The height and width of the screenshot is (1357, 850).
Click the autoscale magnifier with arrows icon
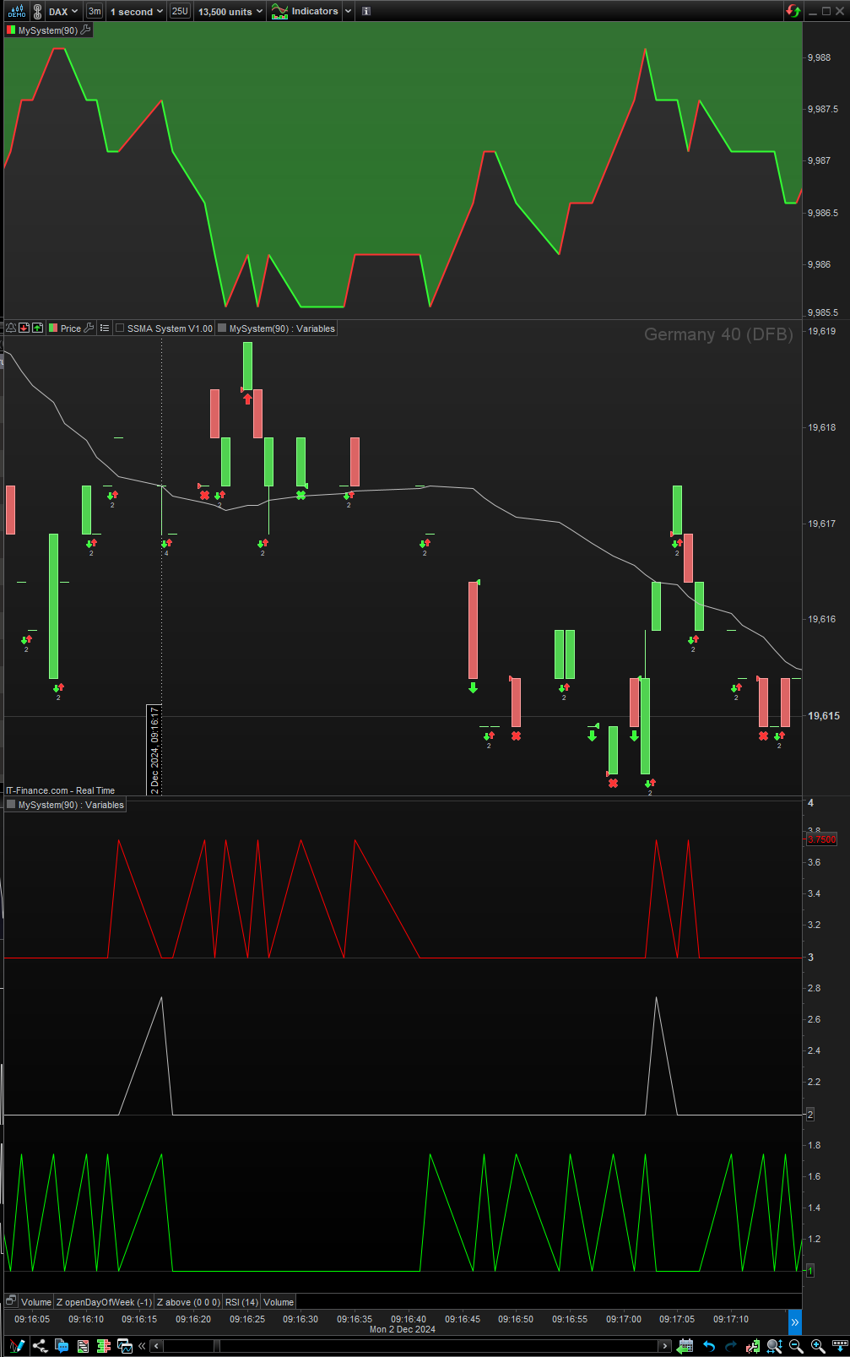[774, 1346]
